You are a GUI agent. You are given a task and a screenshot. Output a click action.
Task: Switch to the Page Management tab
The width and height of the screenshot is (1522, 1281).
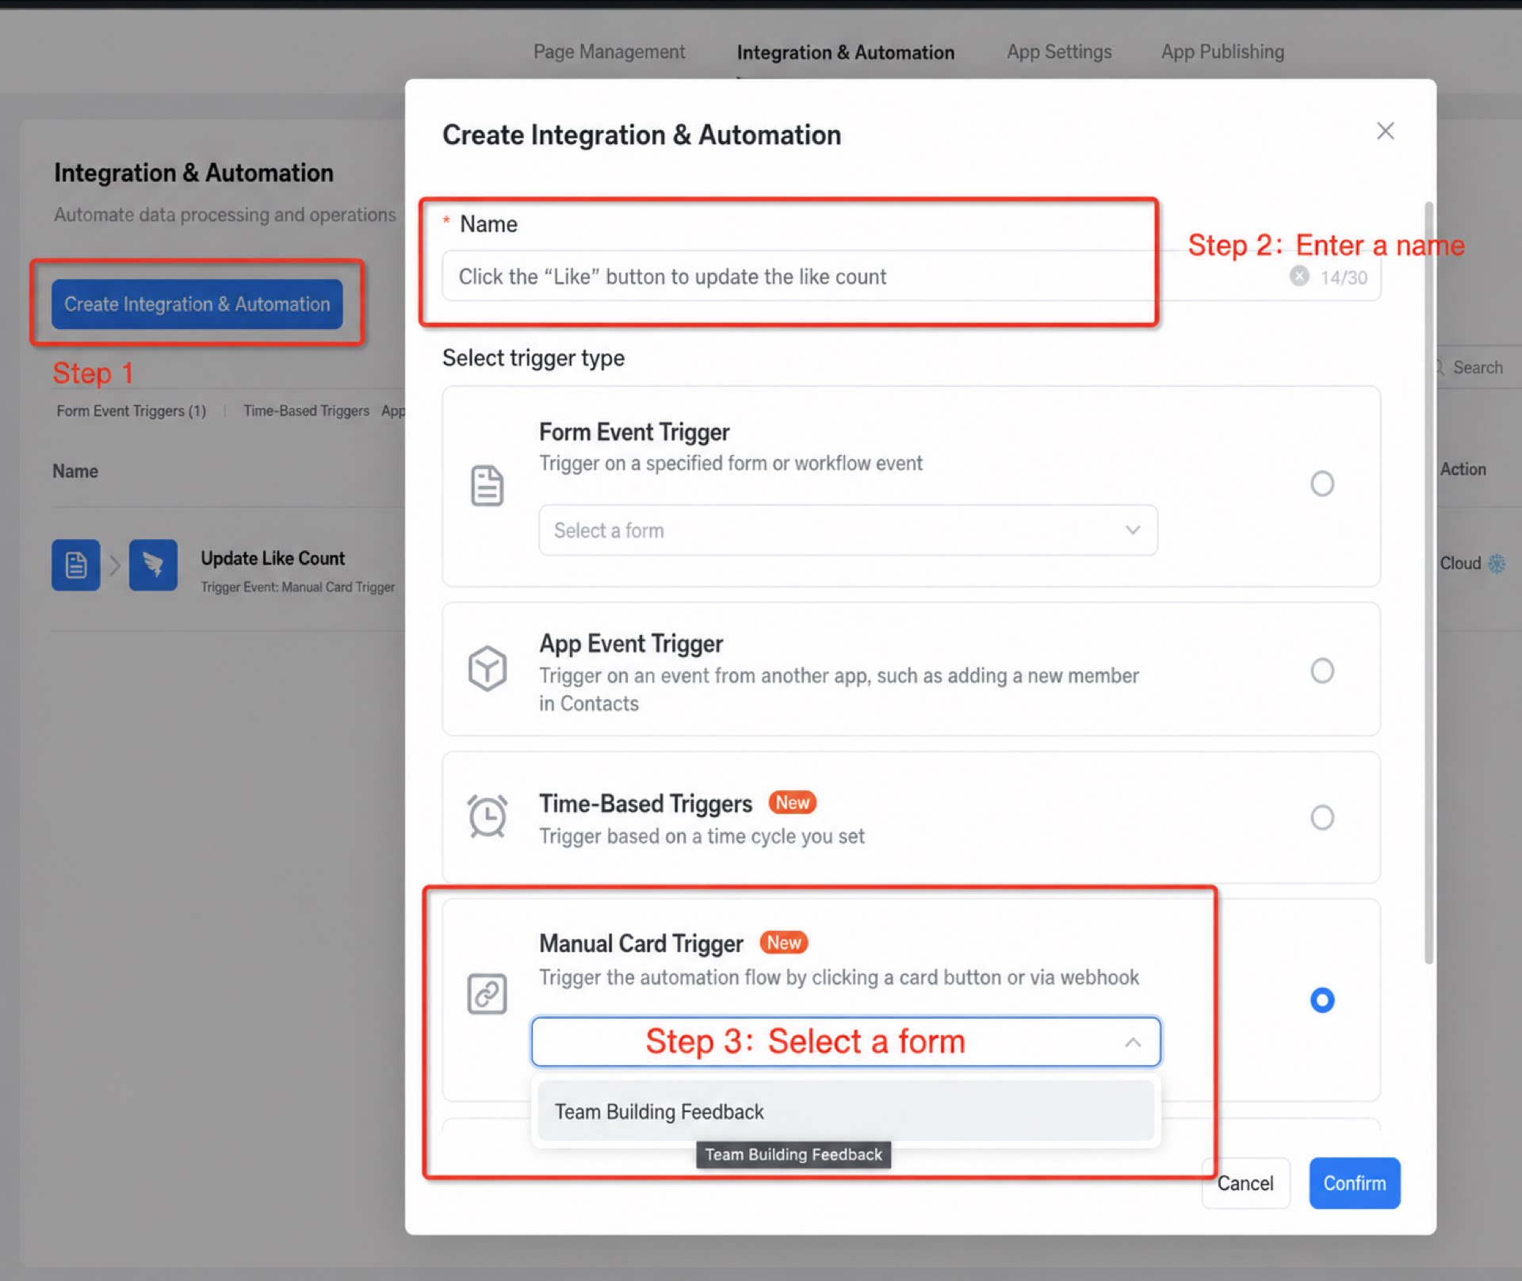609,52
